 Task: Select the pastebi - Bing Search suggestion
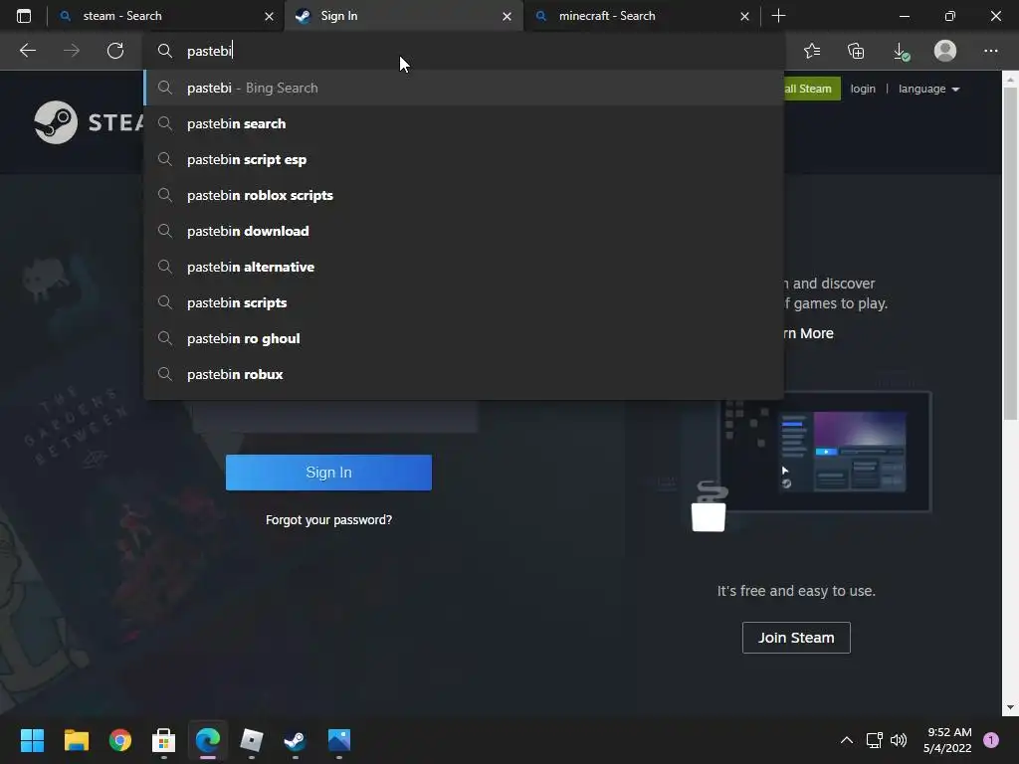(464, 88)
